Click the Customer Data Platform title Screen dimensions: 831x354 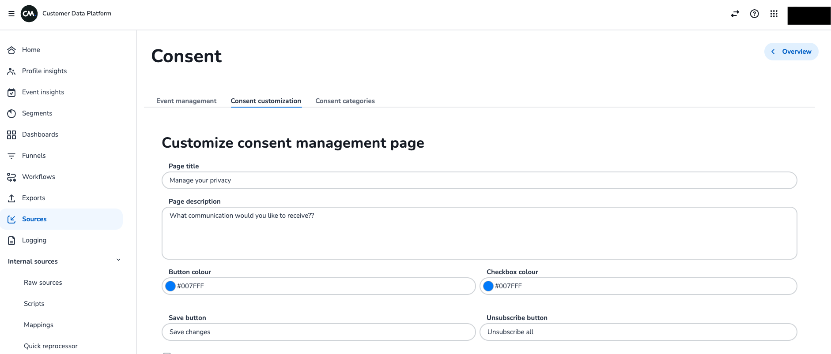tap(77, 14)
